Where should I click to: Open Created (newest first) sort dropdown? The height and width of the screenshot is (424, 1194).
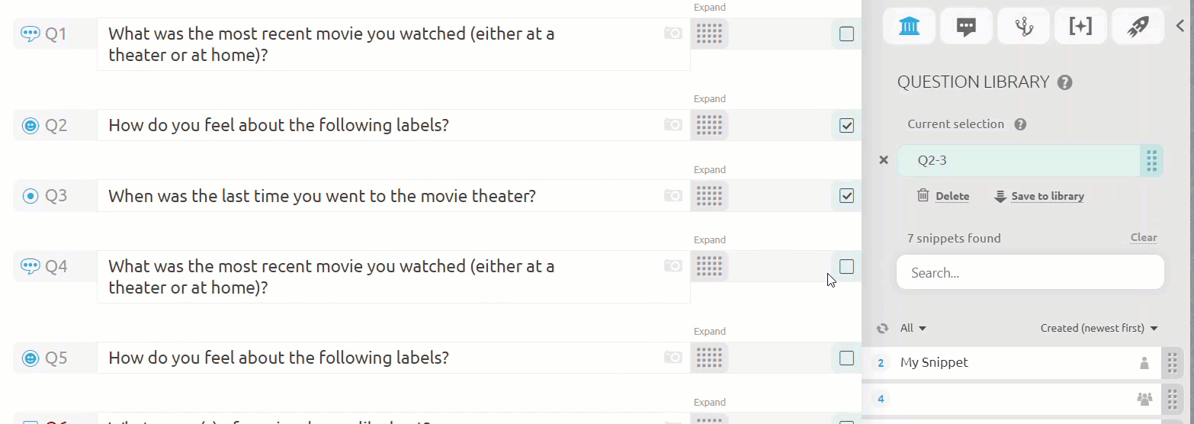(1099, 328)
